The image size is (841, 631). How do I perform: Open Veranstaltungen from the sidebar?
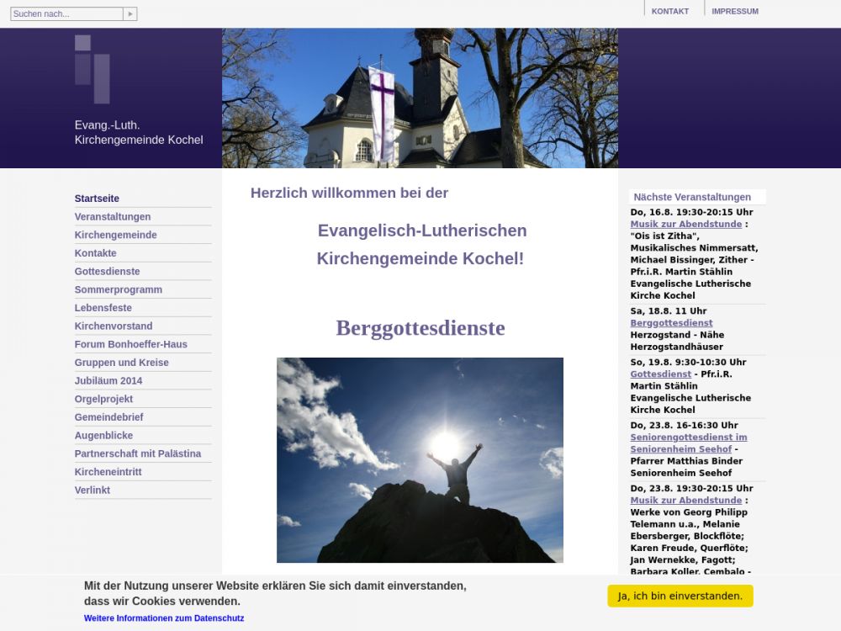pyautogui.click(x=113, y=217)
